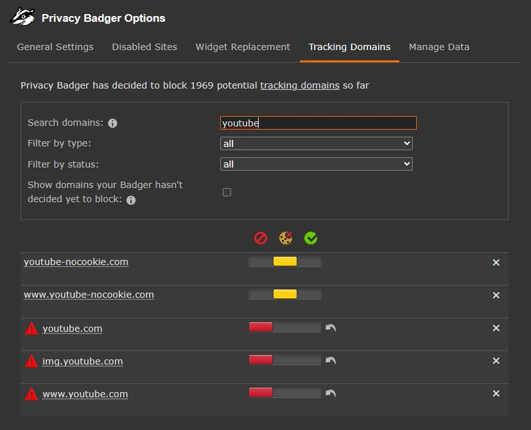Screen dimensions: 531x430
Task: Click the Search domains input field
Action: [318, 123]
